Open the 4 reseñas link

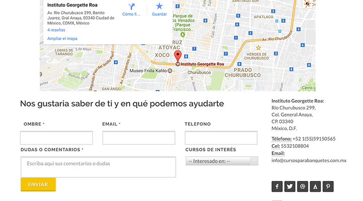point(56,30)
